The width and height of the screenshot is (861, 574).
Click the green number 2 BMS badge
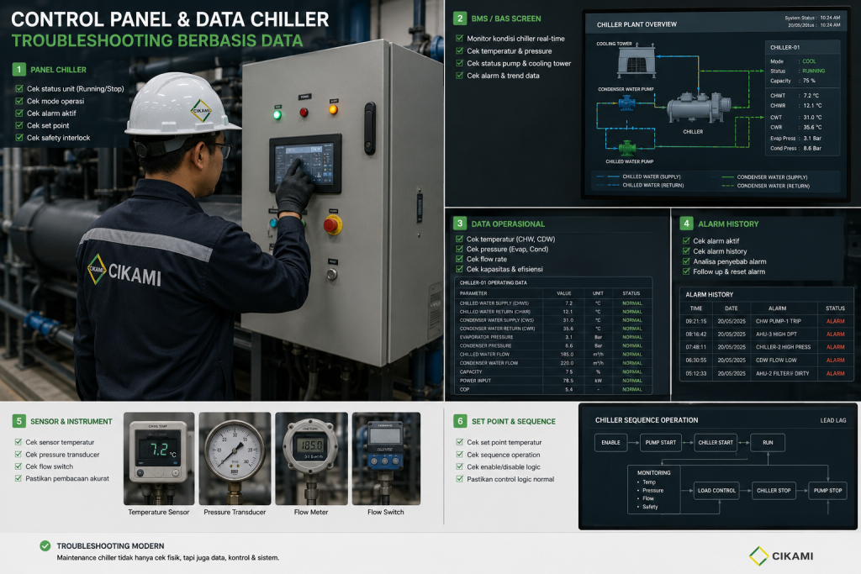pyautogui.click(x=460, y=18)
